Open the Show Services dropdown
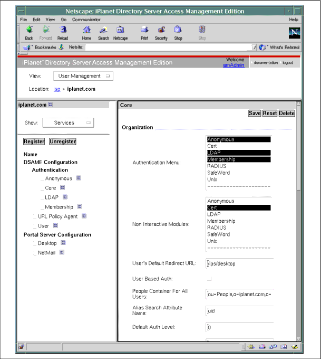 (x=68, y=122)
